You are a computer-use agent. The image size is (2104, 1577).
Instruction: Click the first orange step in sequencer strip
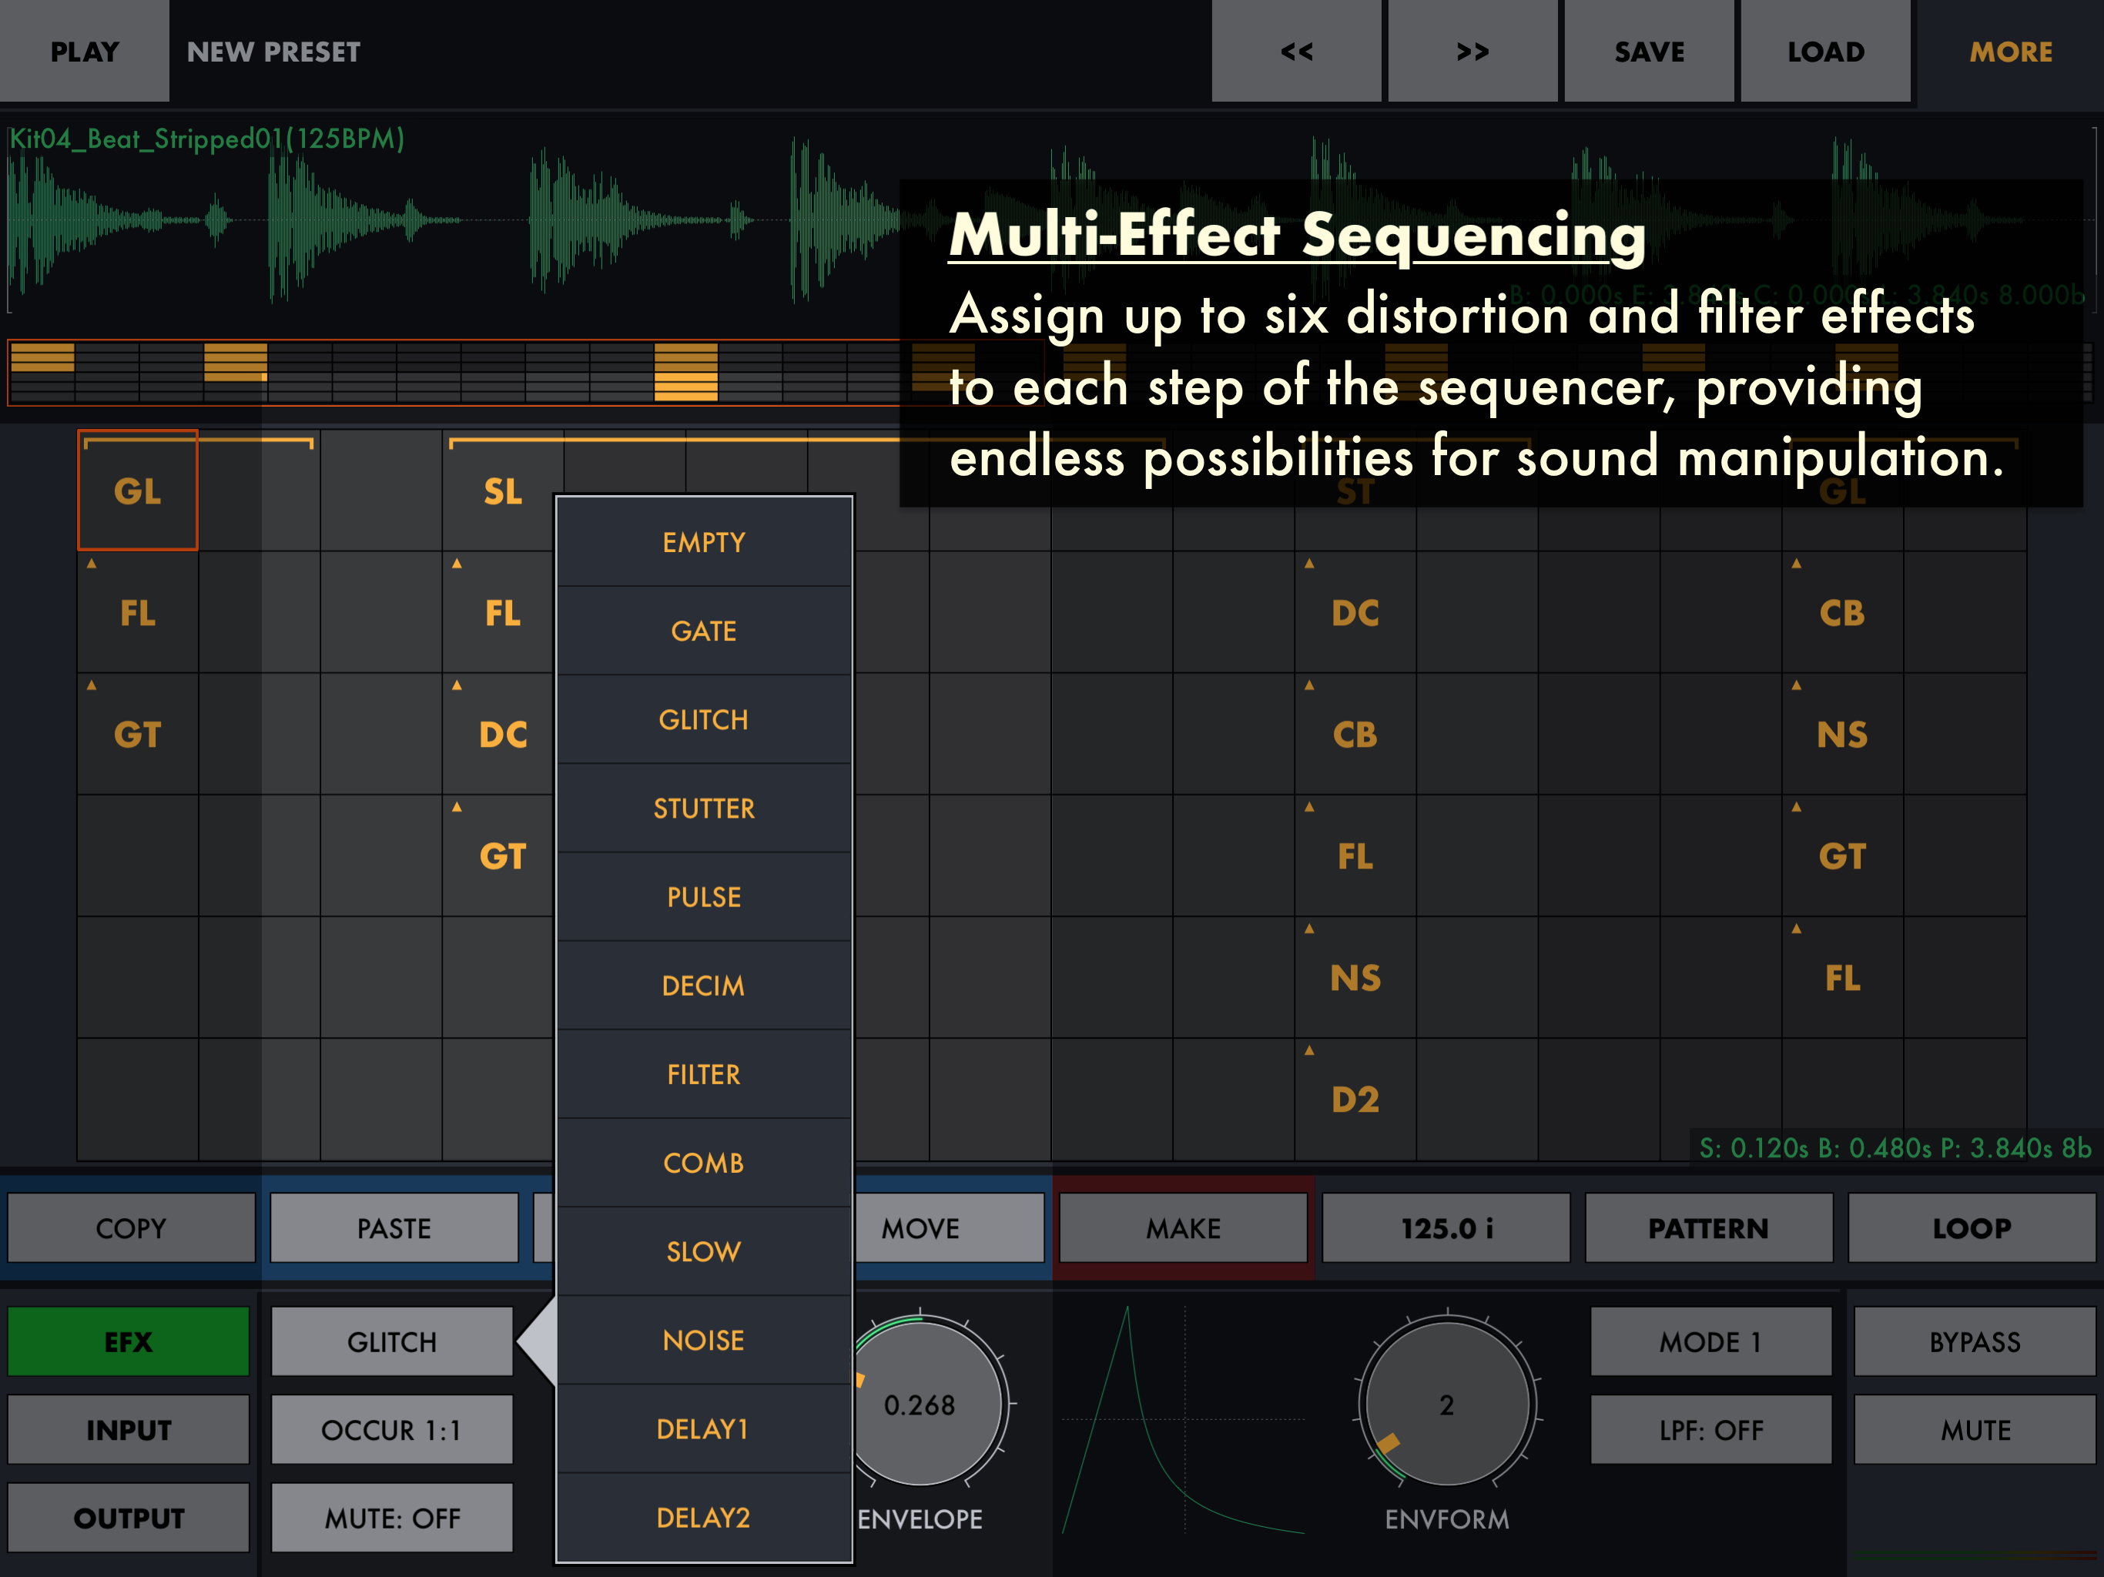pyautogui.click(x=42, y=357)
